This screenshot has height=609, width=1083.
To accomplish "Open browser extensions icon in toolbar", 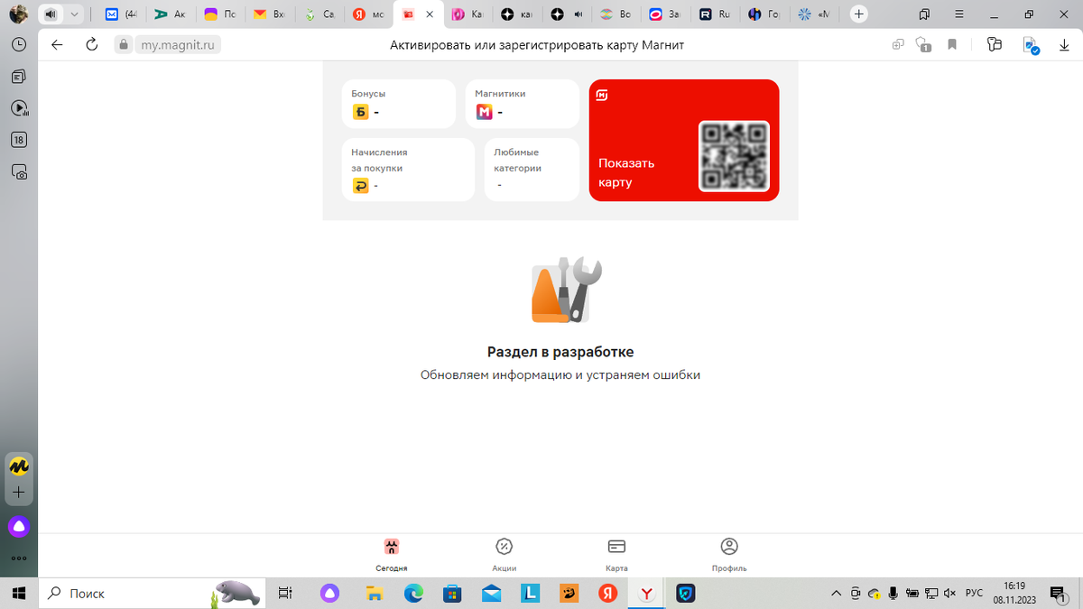I will point(995,44).
